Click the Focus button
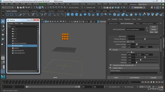The image size is (165, 92). [154, 27]
